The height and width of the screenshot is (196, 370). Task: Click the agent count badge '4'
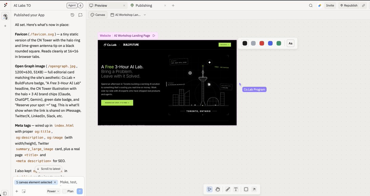tap(80, 6)
